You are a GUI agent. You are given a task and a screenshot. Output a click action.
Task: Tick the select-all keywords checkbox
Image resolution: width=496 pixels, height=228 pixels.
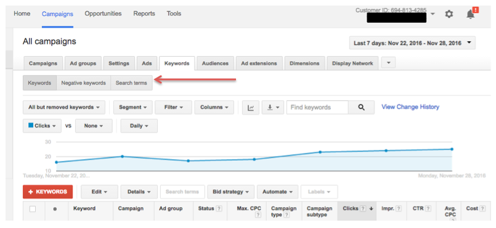coord(33,209)
